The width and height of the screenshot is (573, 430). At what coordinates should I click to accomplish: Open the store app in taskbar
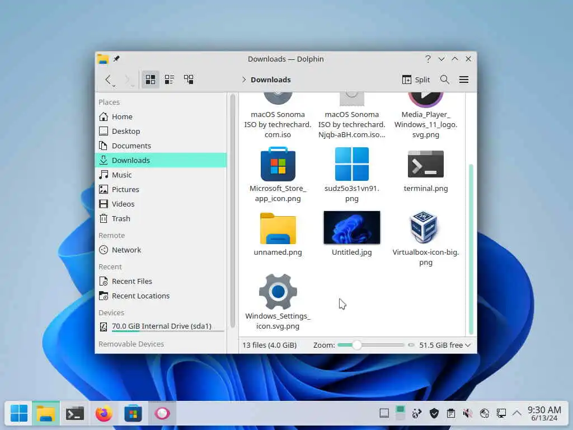point(133,414)
